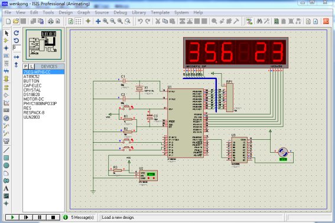Click the L library button
The height and width of the screenshot is (223, 335).
pyautogui.click(x=32, y=66)
